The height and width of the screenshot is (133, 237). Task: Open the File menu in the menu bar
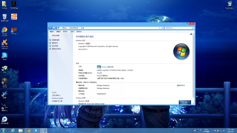point(52,32)
